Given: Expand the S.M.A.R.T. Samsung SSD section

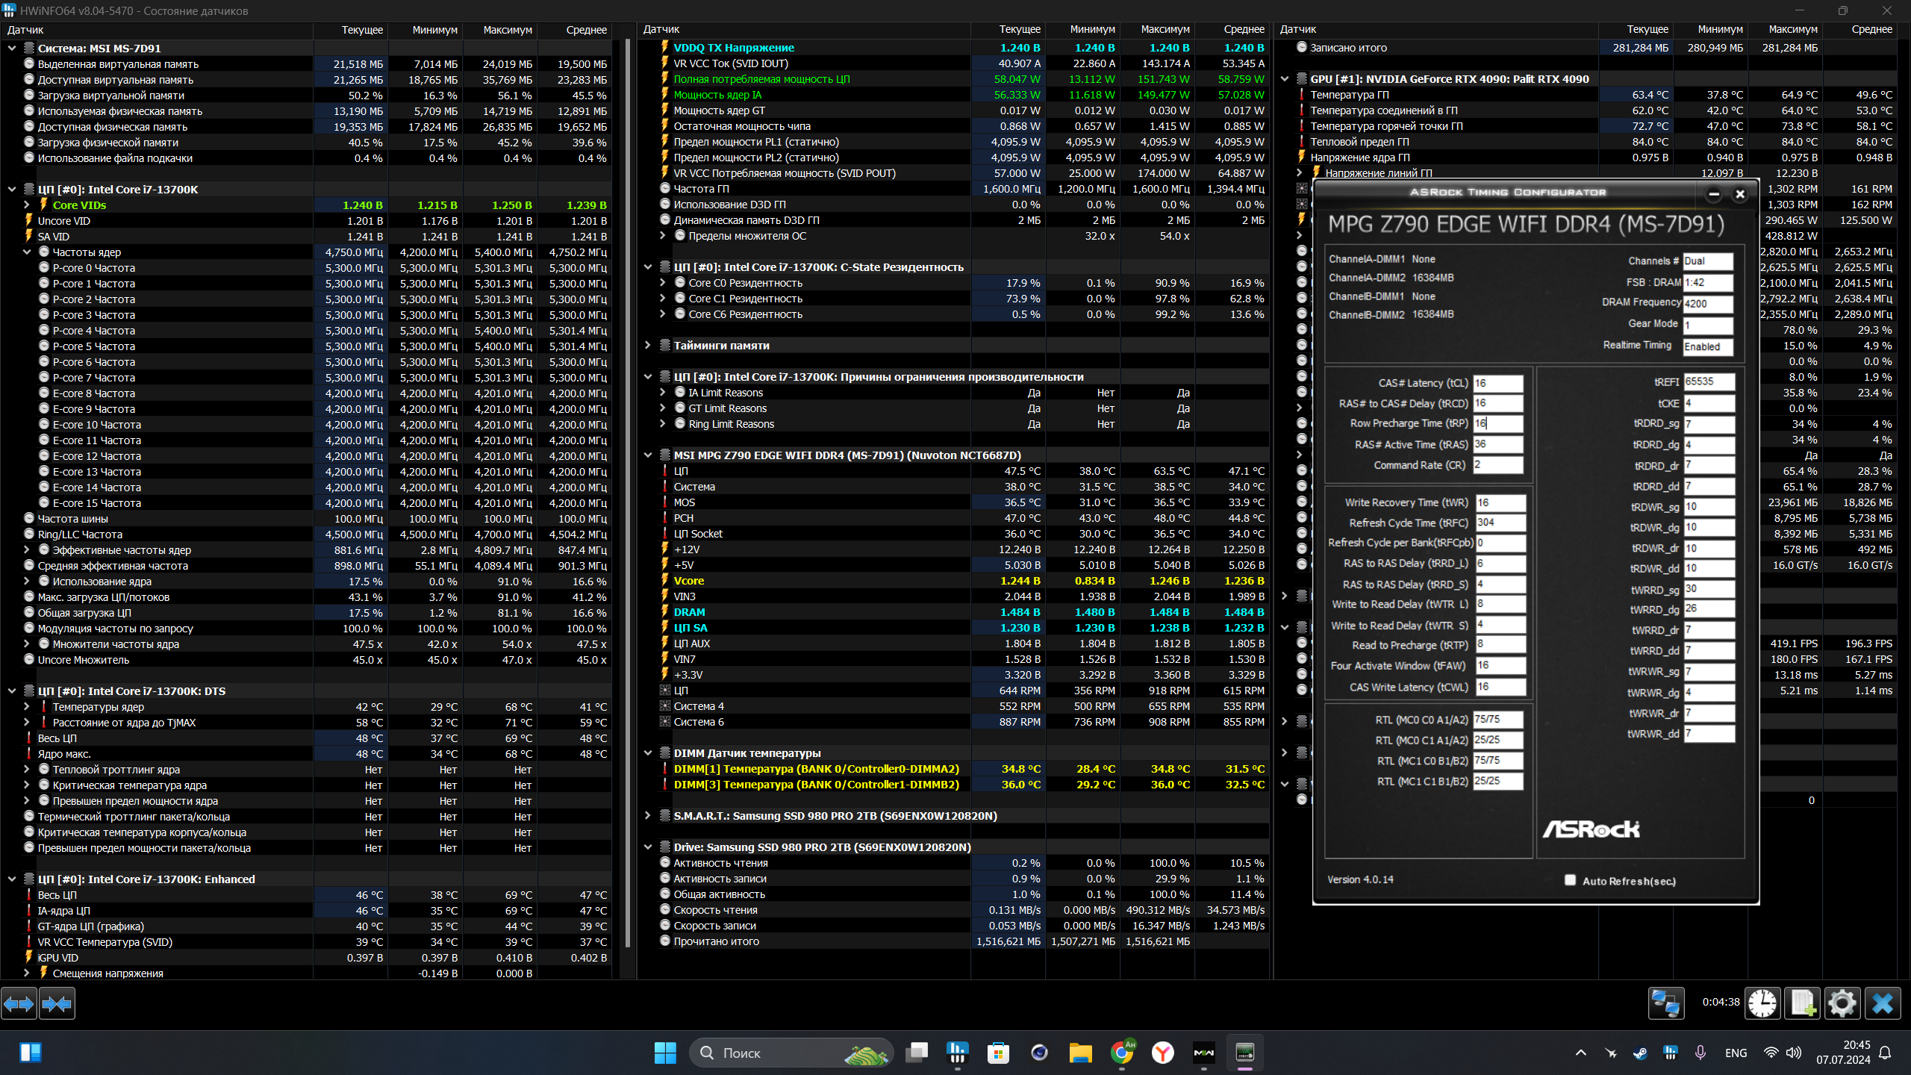Looking at the screenshot, I should [647, 816].
